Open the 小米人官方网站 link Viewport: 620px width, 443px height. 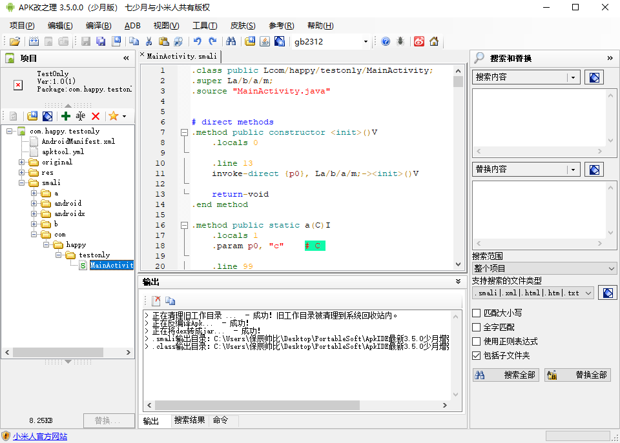pos(40,437)
